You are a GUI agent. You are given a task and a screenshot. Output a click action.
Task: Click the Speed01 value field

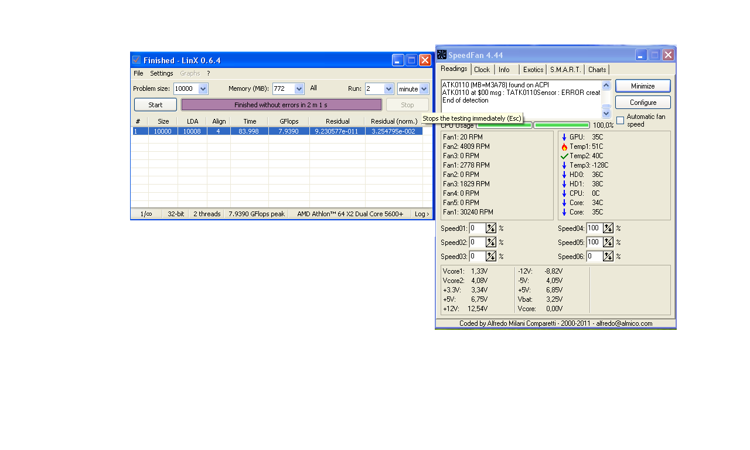click(477, 228)
